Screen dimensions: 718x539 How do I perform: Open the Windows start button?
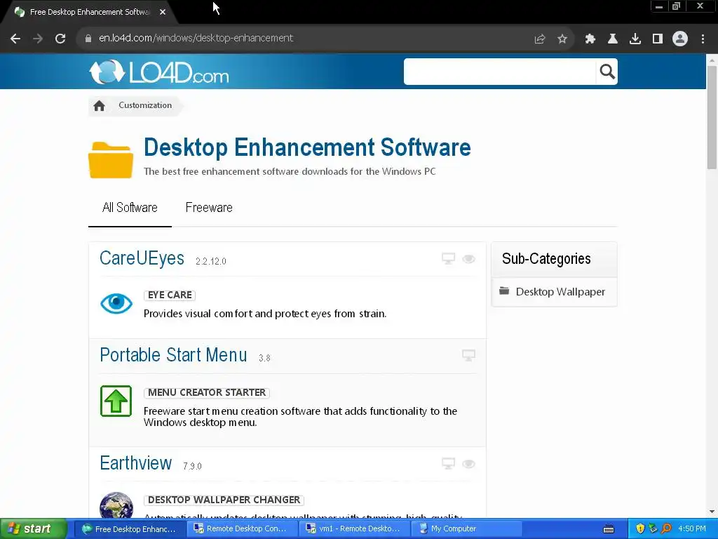click(33, 529)
